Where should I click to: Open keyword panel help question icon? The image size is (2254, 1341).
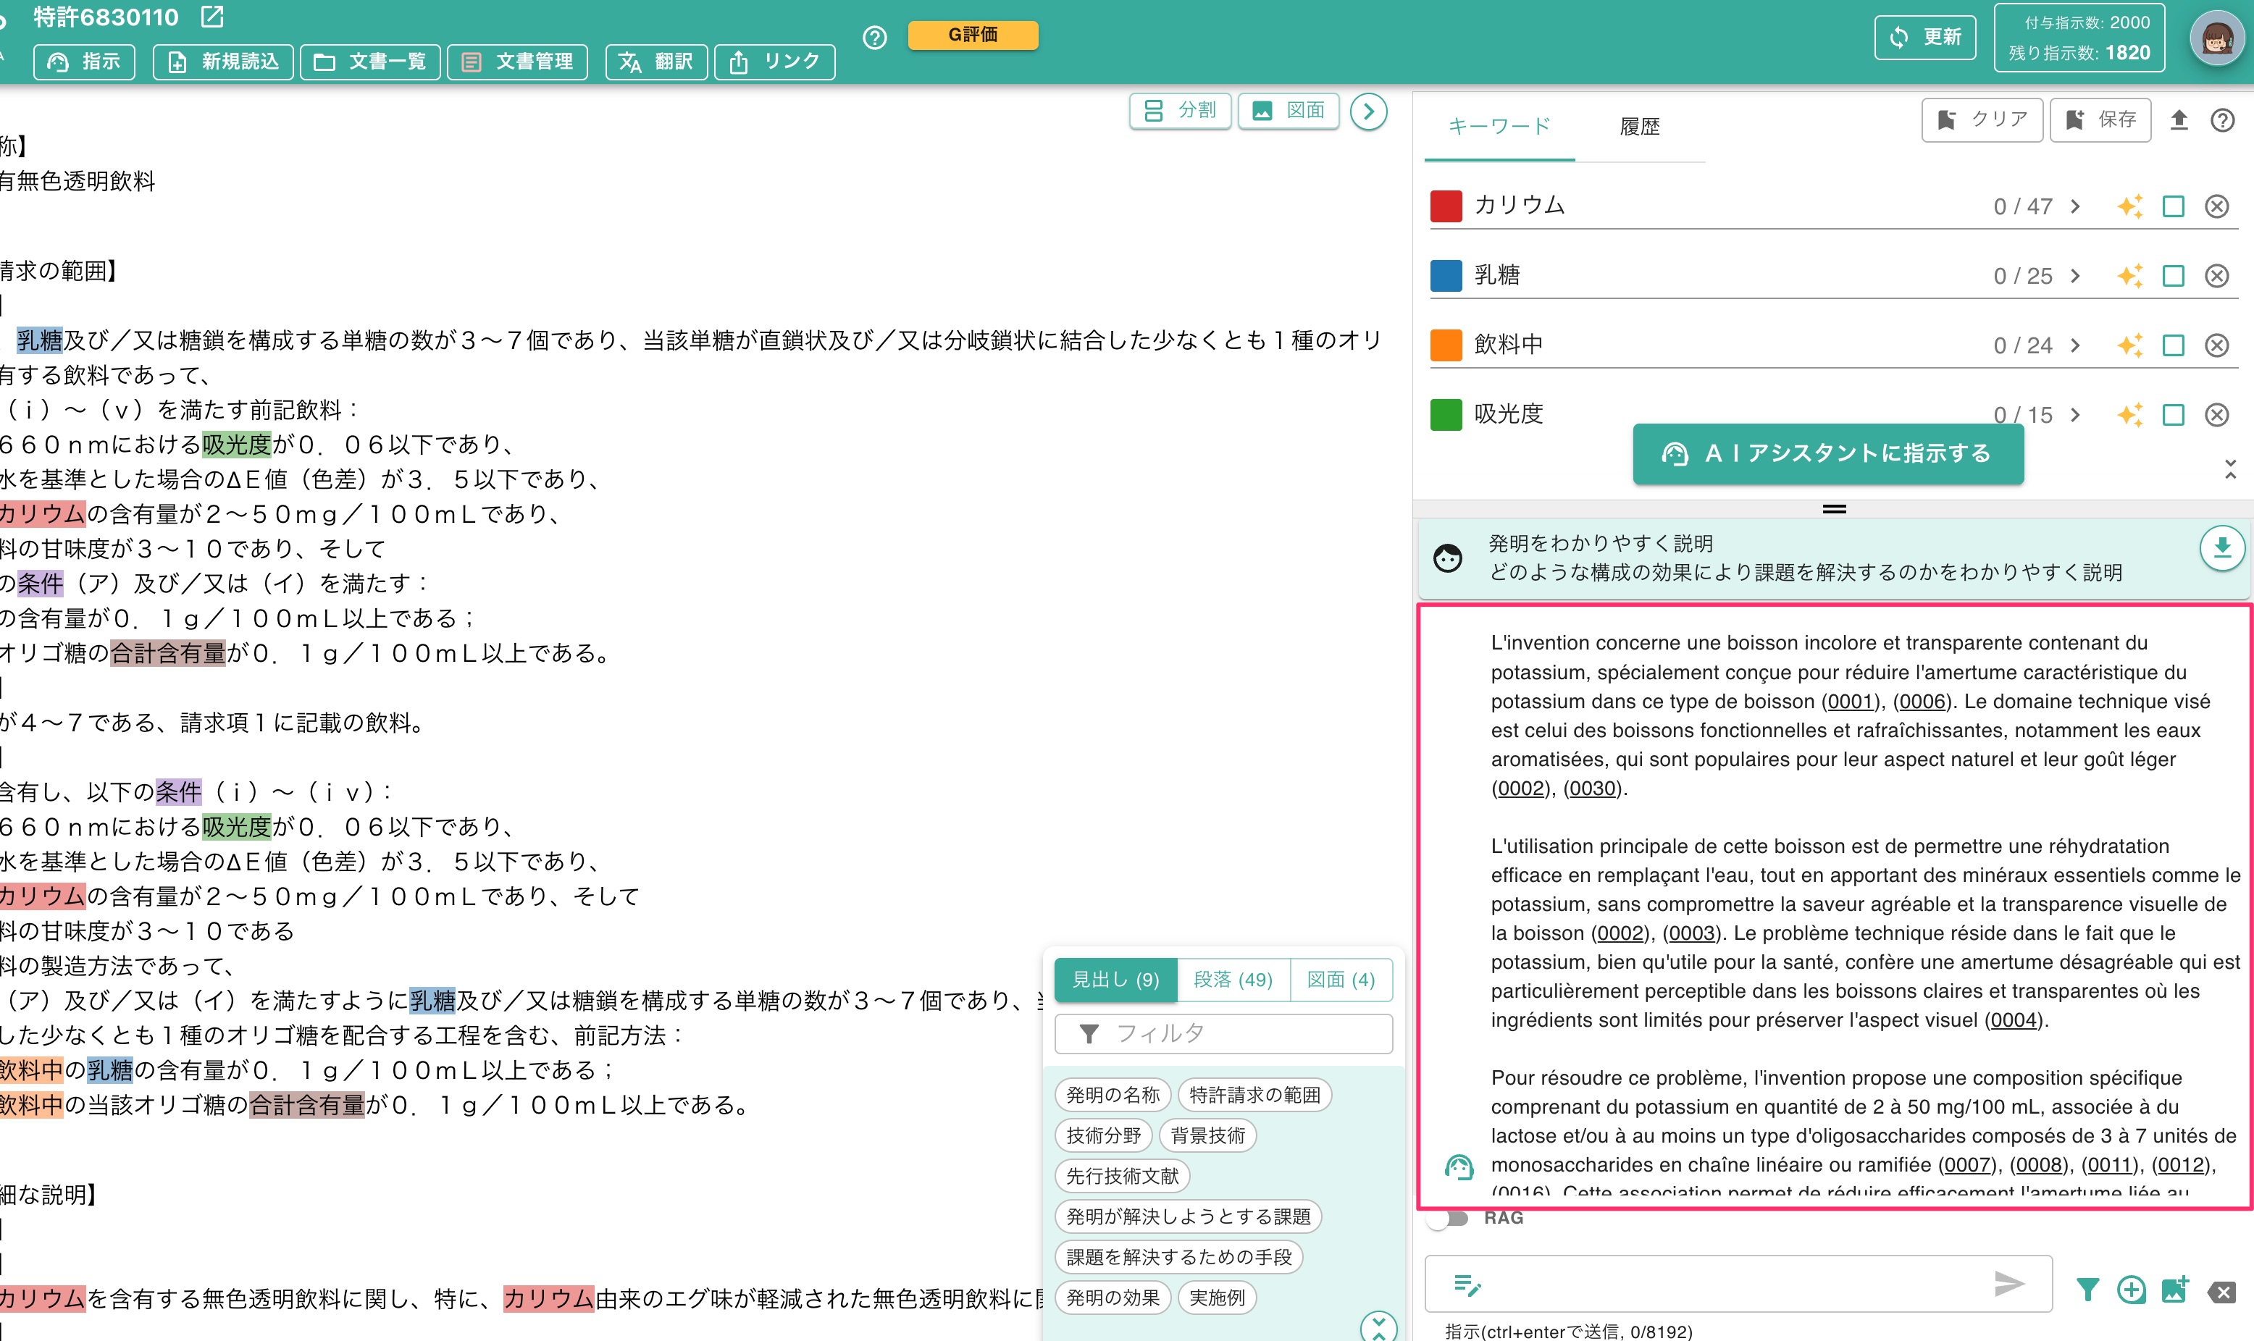[x=2222, y=120]
